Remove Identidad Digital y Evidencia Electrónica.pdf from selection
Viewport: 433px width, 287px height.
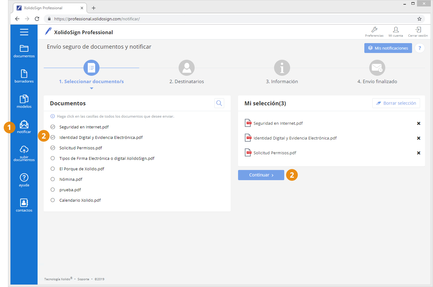pos(419,138)
